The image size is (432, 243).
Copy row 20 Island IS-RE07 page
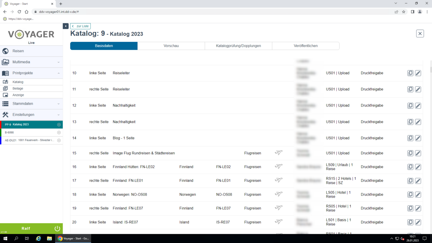click(x=410, y=222)
